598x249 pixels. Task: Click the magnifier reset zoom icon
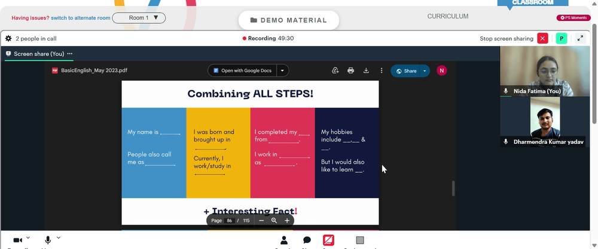tap(274, 220)
